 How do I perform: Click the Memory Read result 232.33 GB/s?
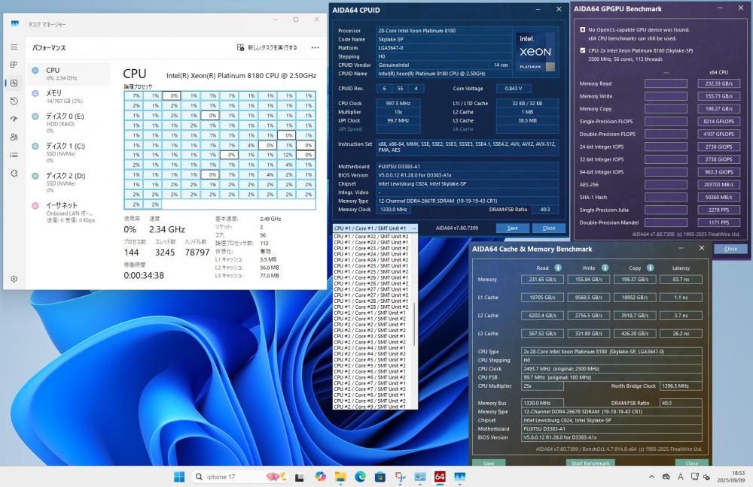point(718,83)
